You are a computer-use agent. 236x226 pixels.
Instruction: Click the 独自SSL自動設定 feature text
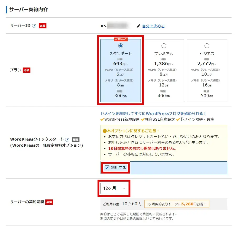coord(160,119)
